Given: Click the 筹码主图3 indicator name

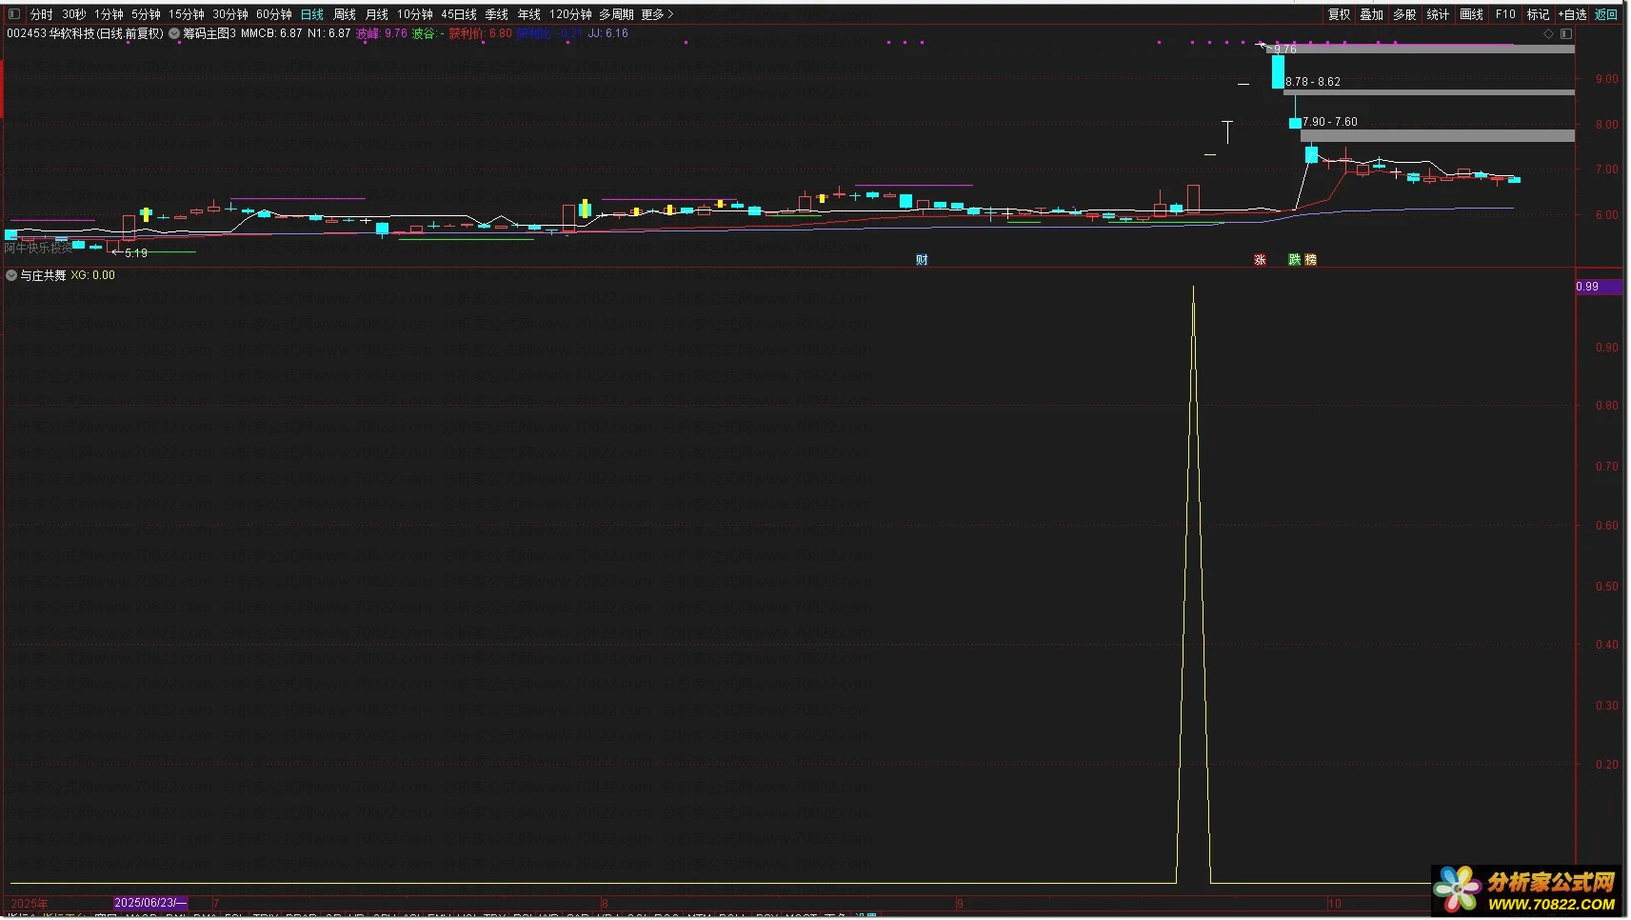Looking at the screenshot, I should [209, 33].
